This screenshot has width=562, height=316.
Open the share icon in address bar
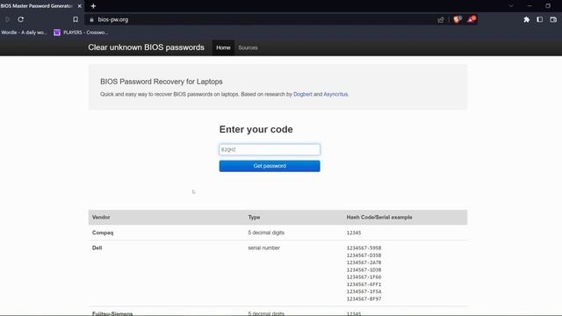tap(441, 19)
